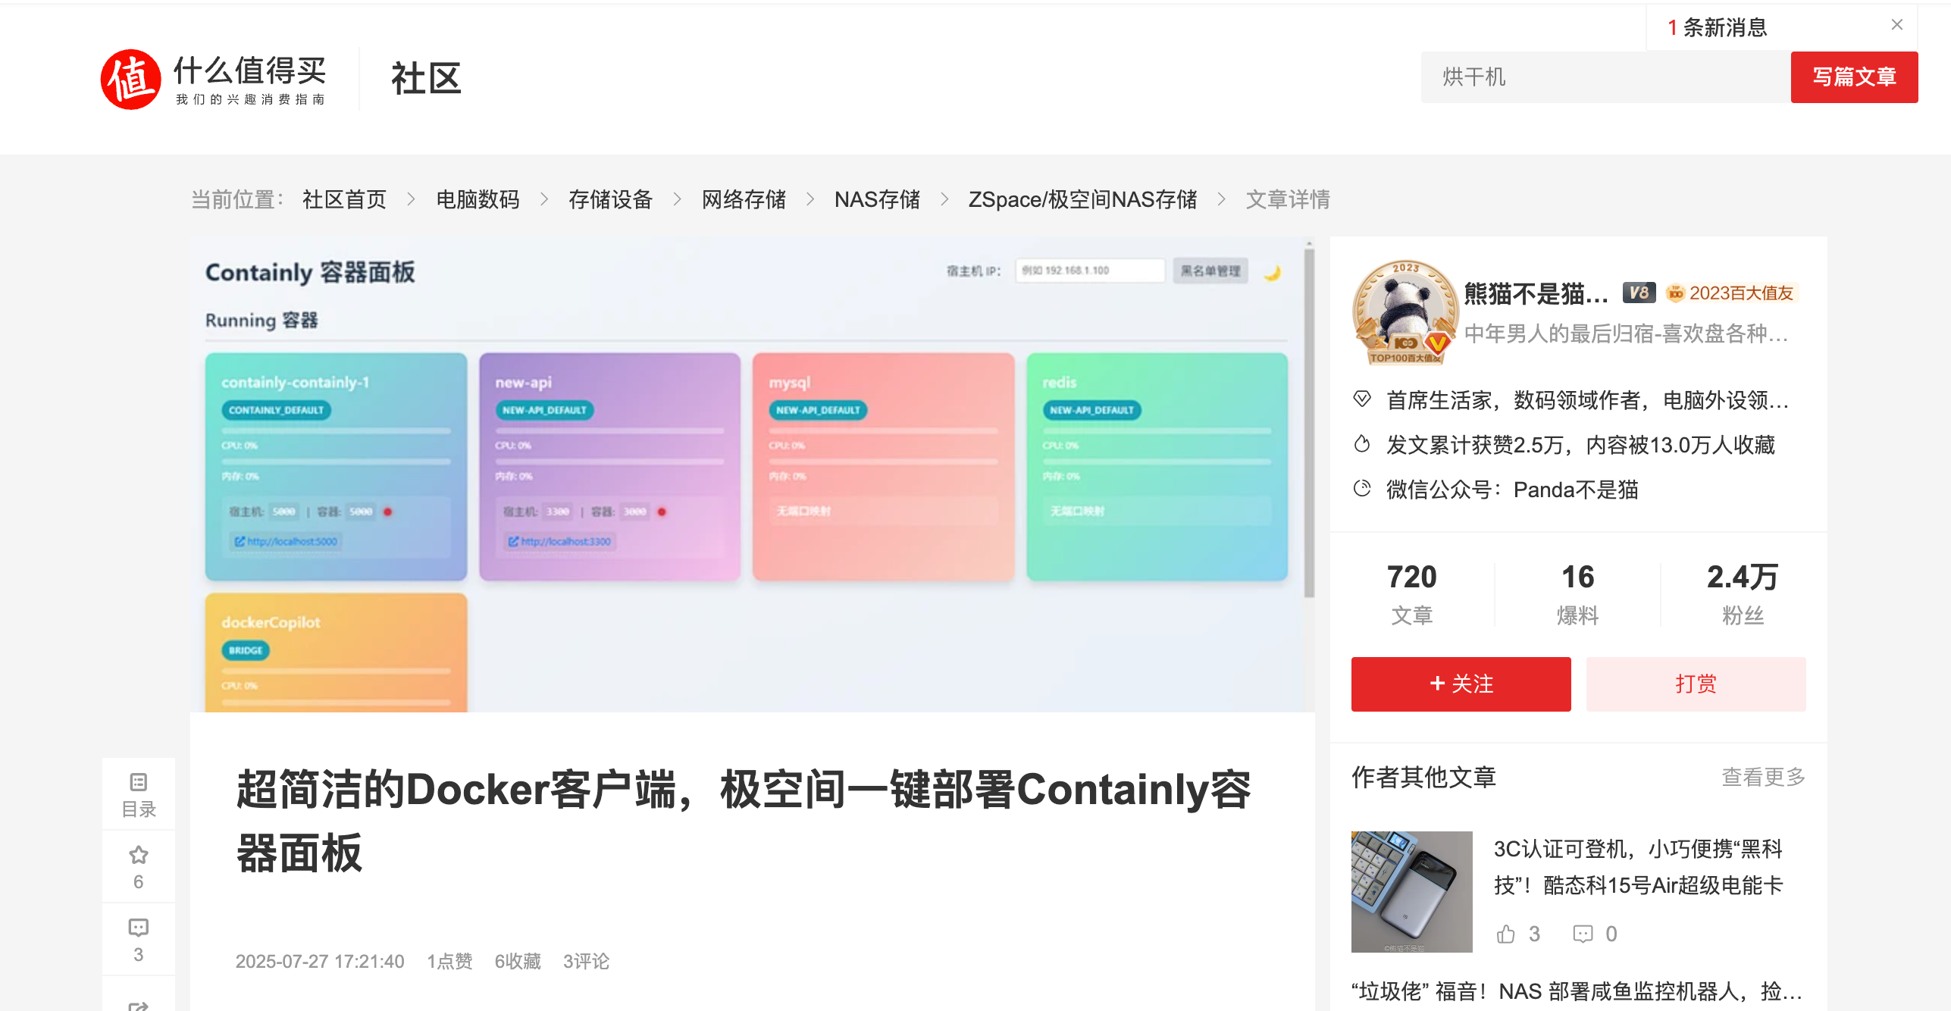Image resolution: width=1951 pixels, height=1011 pixels.
Task: Open 电脑数码 breadcrumb category
Action: pyautogui.click(x=478, y=199)
